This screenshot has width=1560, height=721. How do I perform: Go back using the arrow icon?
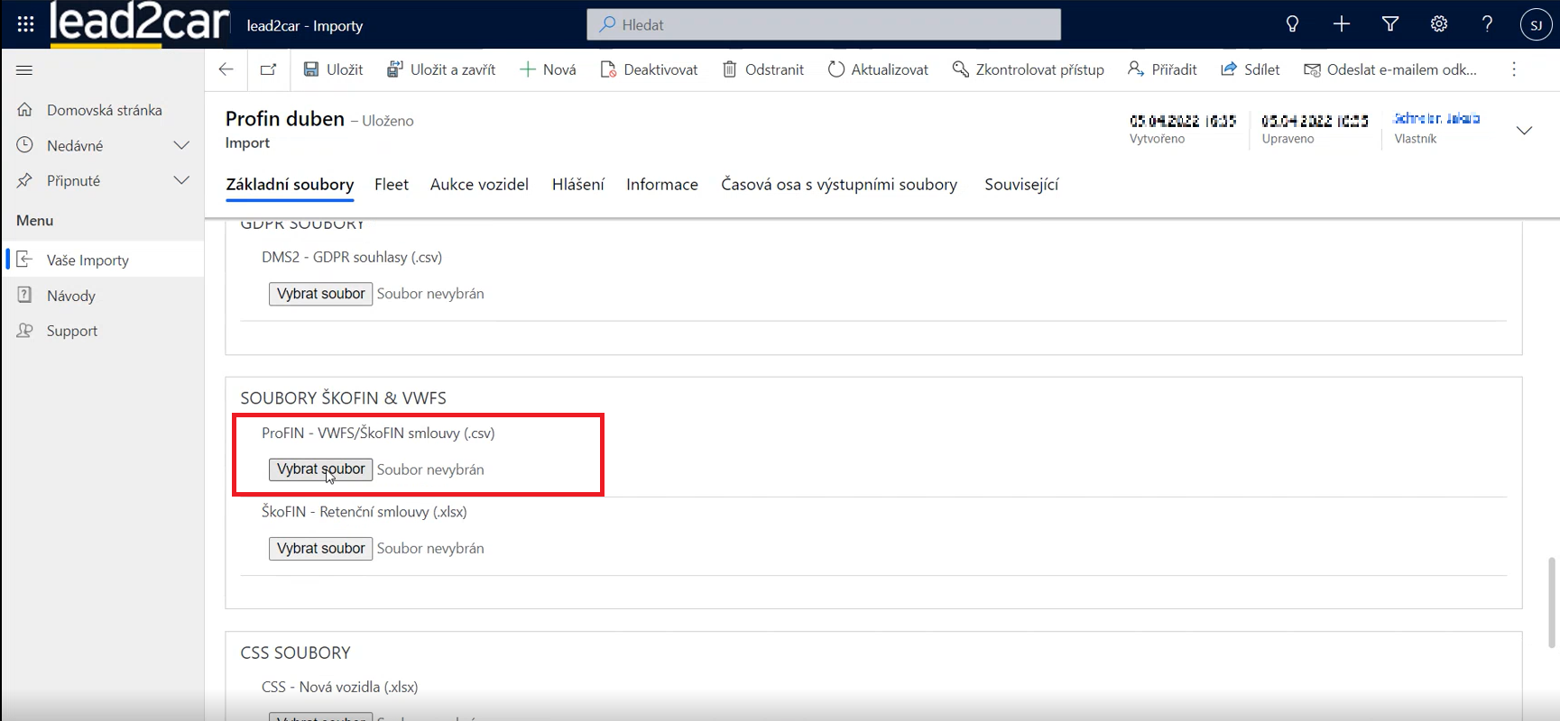(x=226, y=69)
